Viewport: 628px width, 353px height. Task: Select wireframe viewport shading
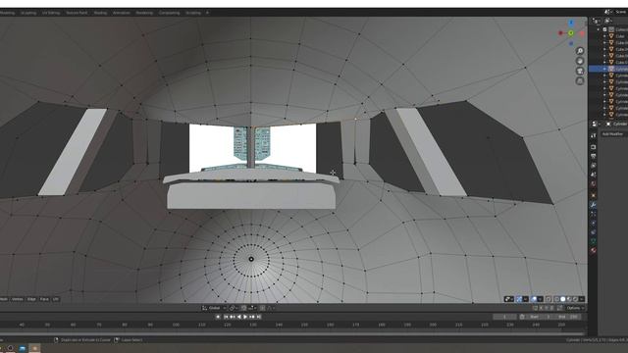tap(556, 299)
